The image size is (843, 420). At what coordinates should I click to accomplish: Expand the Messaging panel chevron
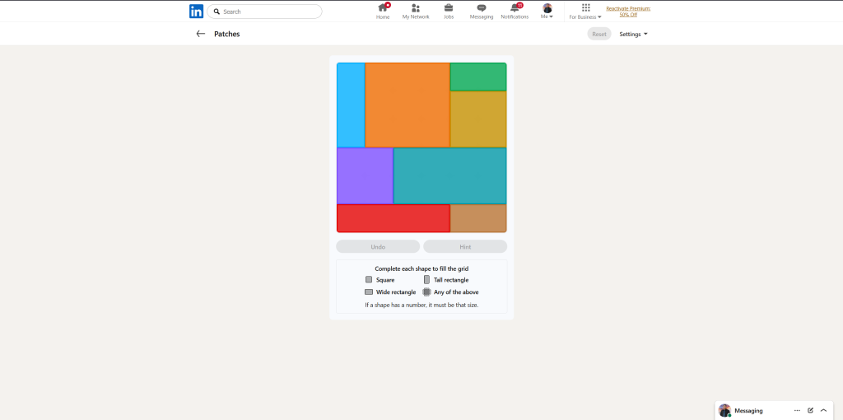tap(823, 410)
